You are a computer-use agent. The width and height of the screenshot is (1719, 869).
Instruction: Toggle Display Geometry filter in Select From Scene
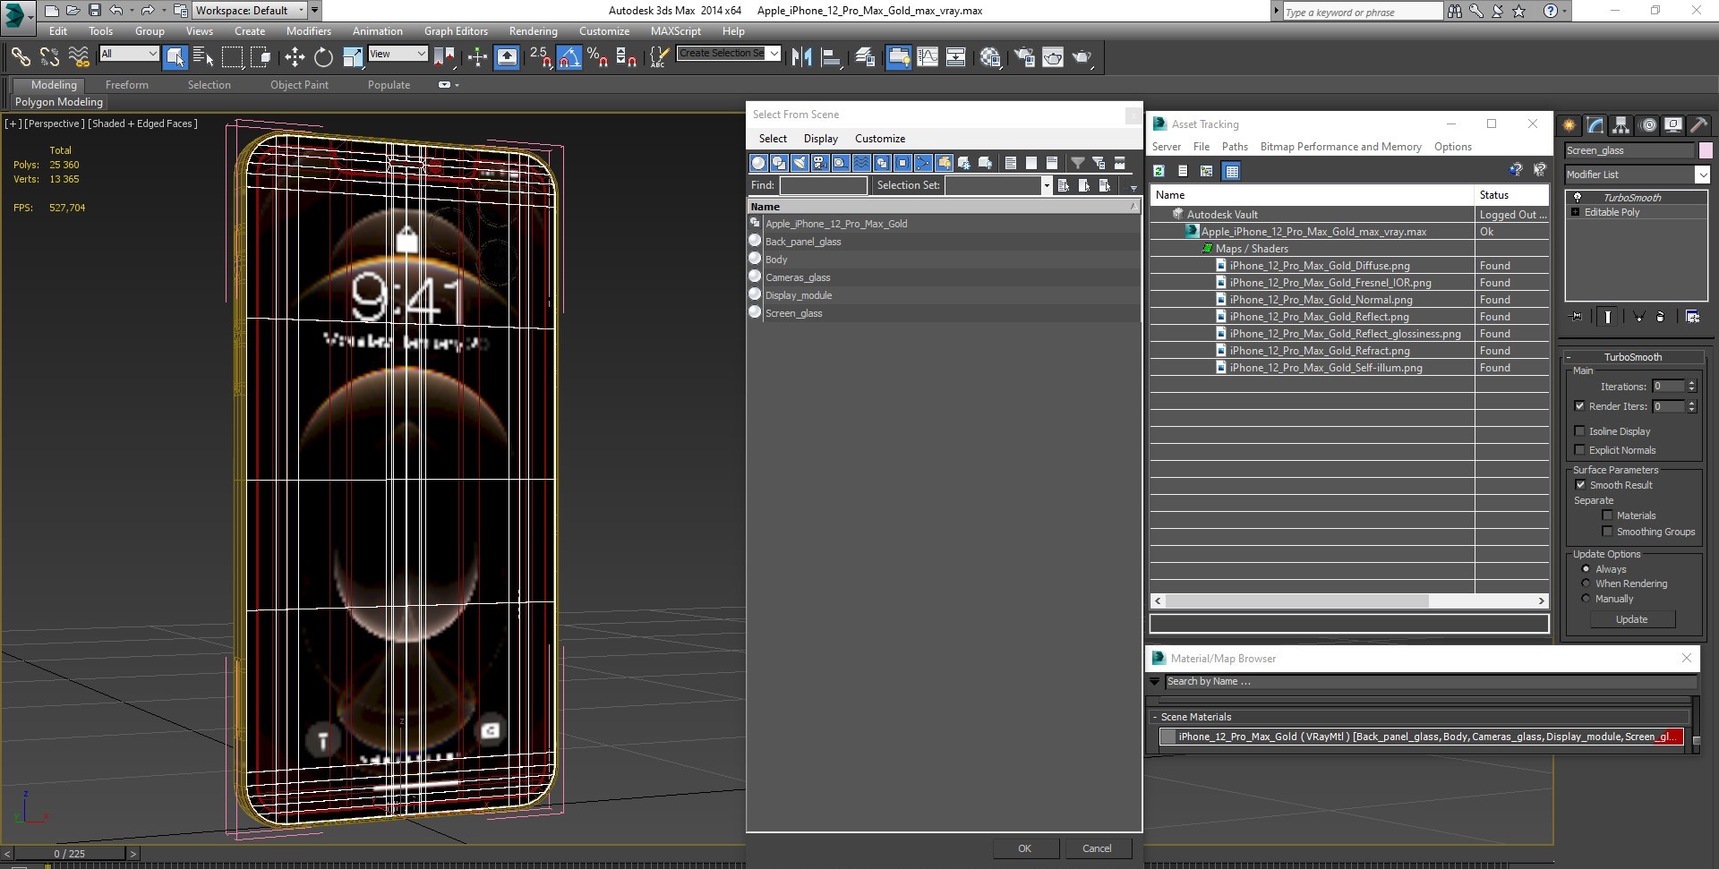[758, 163]
